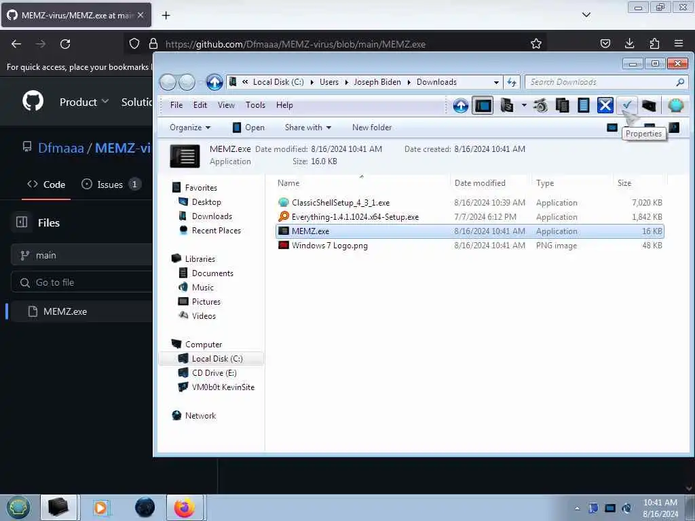Bookmark this GitHub page with star
695x521 pixels.
(x=536, y=44)
